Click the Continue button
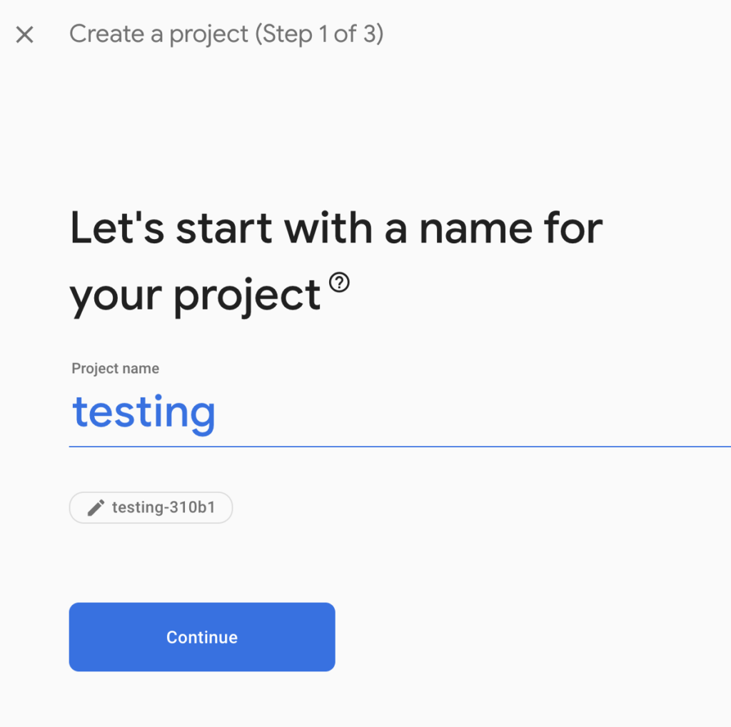The height and width of the screenshot is (727, 731). [202, 636]
